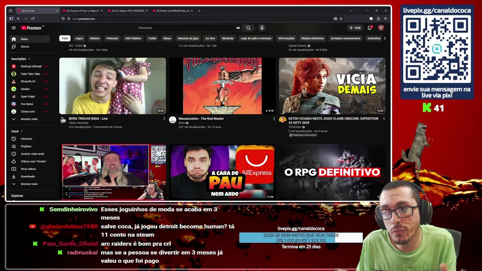482x271 pixels.
Task: Show more filter chips with right arrow
Action: tap(384, 38)
